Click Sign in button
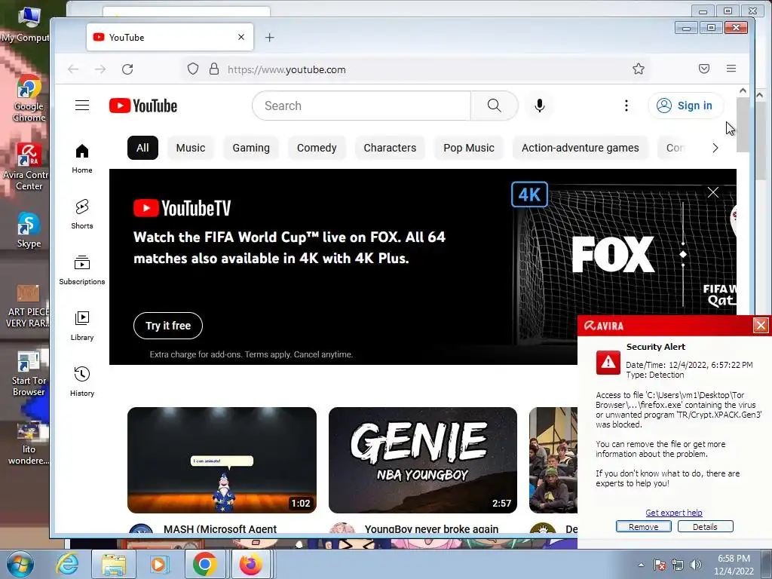The width and height of the screenshot is (772, 579). [686, 106]
